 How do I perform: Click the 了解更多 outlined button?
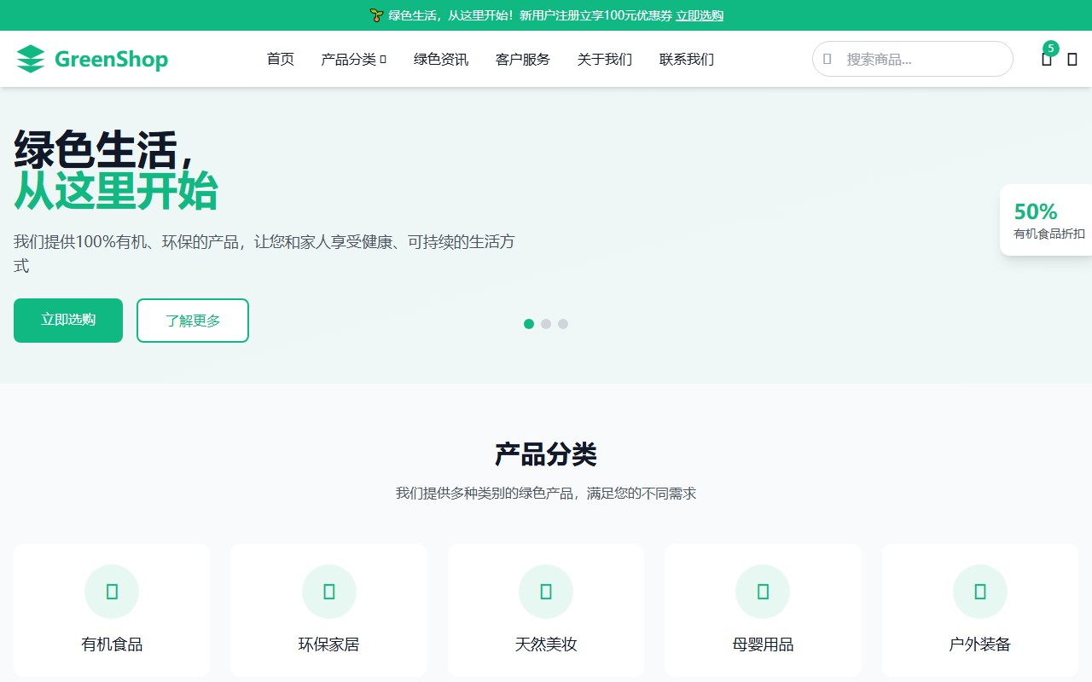coord(192,321)
